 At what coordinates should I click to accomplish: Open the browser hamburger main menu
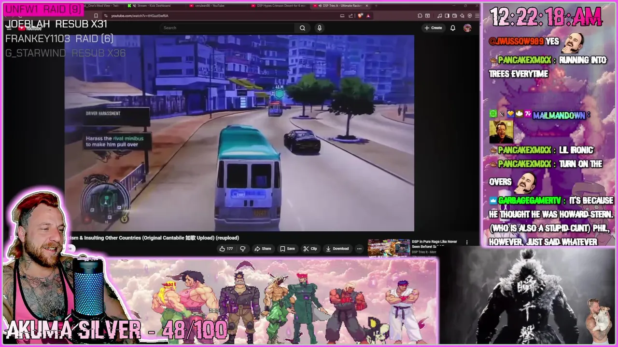(477, 16)
